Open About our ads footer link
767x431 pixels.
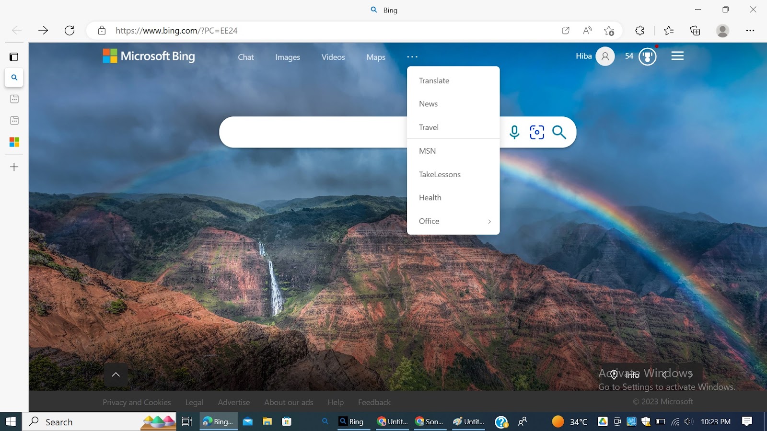click(289, 402)
